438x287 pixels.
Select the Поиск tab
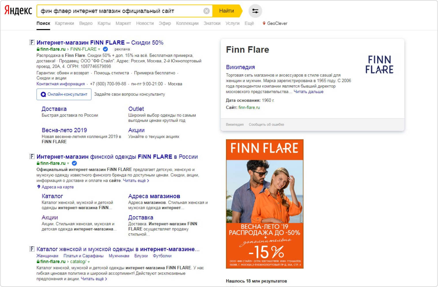(x=43, y=23)
